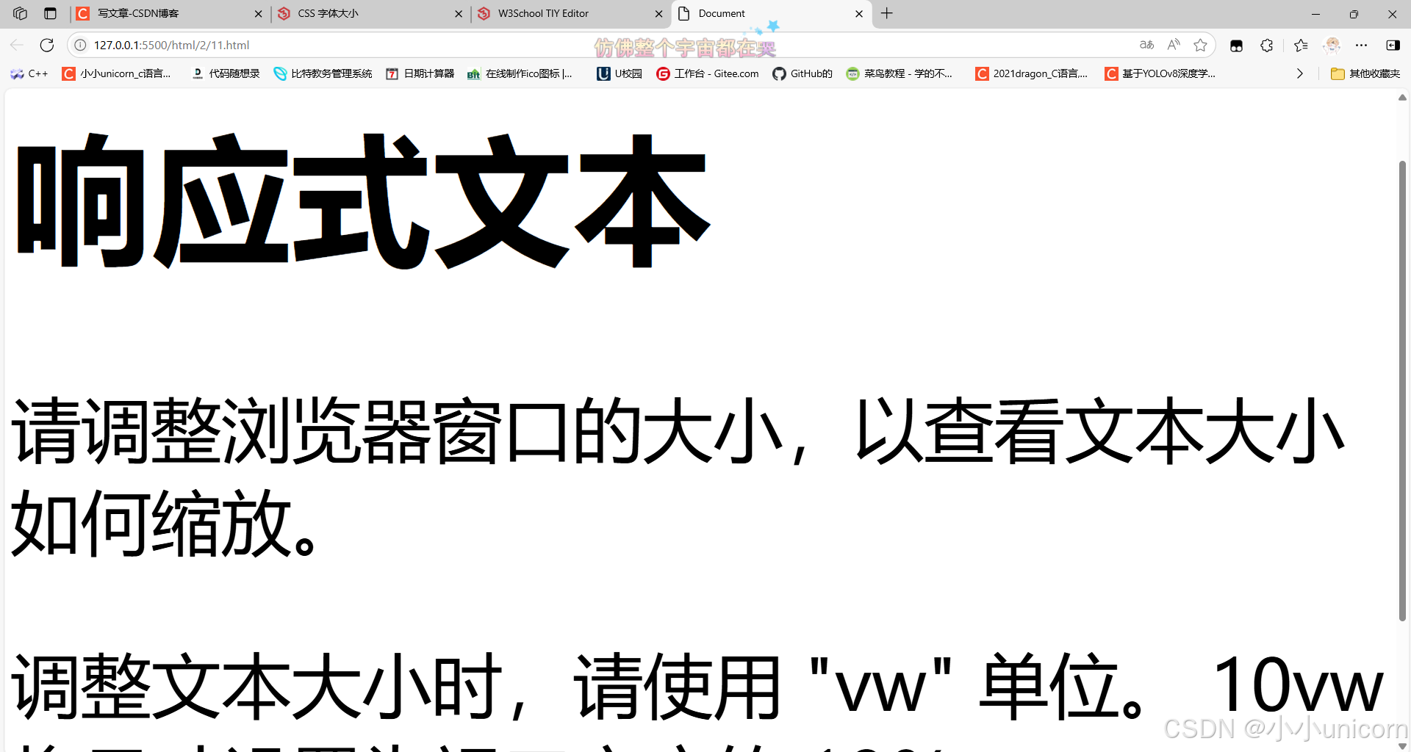The image size is (1411, 752).
Task: Open the 日期计算器 bookmark
Action: click(420, 73)
